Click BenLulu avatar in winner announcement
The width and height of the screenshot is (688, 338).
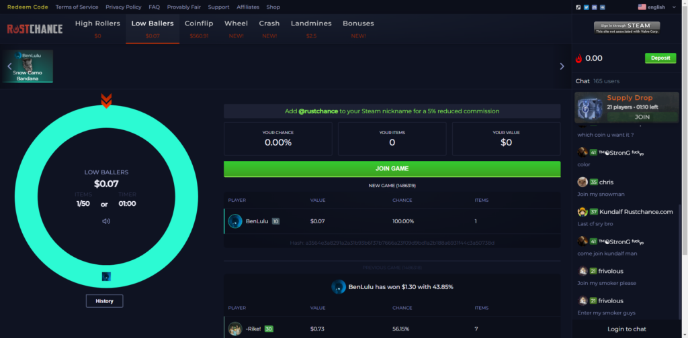click(339, 287)
